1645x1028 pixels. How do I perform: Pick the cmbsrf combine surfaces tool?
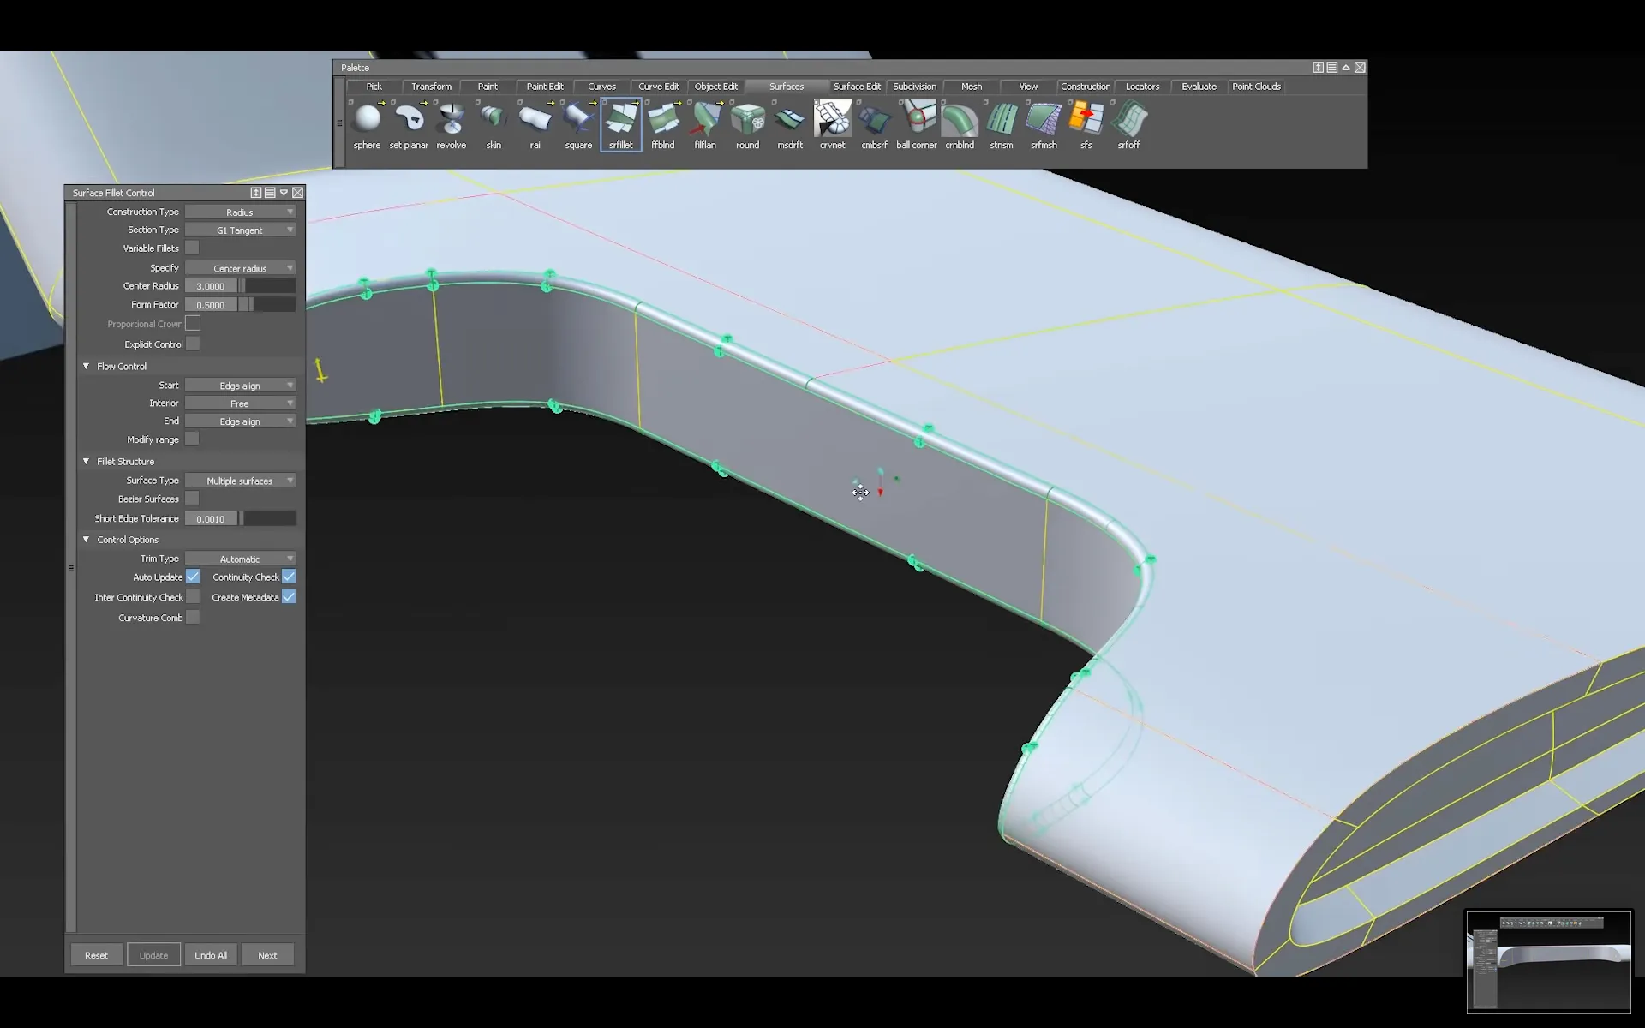tap(874, 125)
